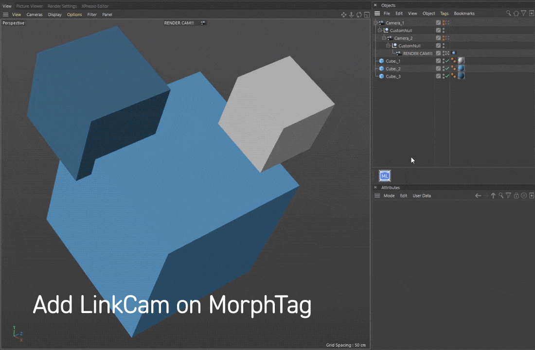Collapse the Camera_1 hierarchy

[x=375, y=23]
